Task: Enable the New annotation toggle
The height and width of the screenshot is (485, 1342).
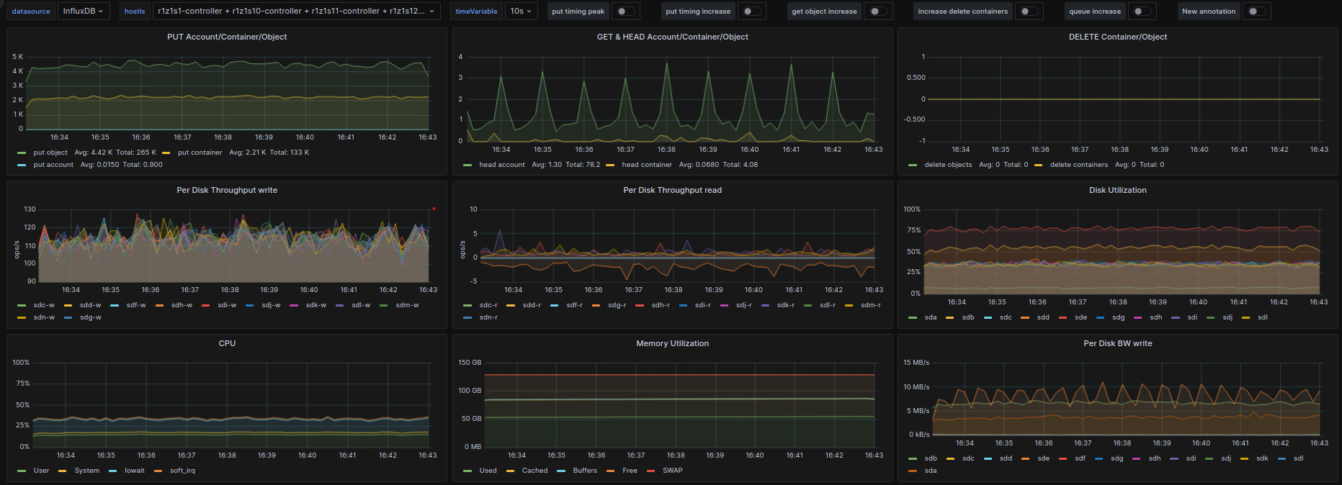Action: 1256,12
